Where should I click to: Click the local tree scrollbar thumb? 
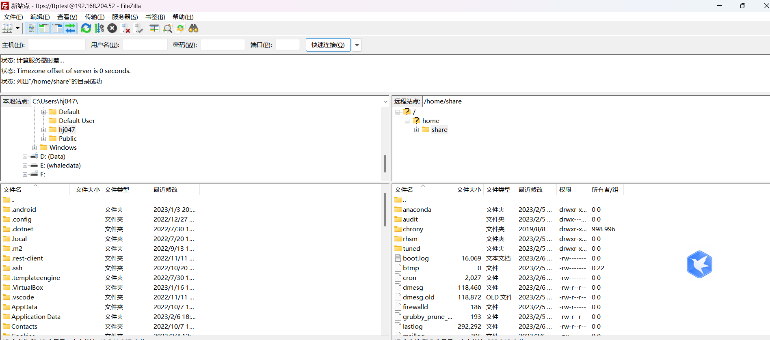point(385,164)
